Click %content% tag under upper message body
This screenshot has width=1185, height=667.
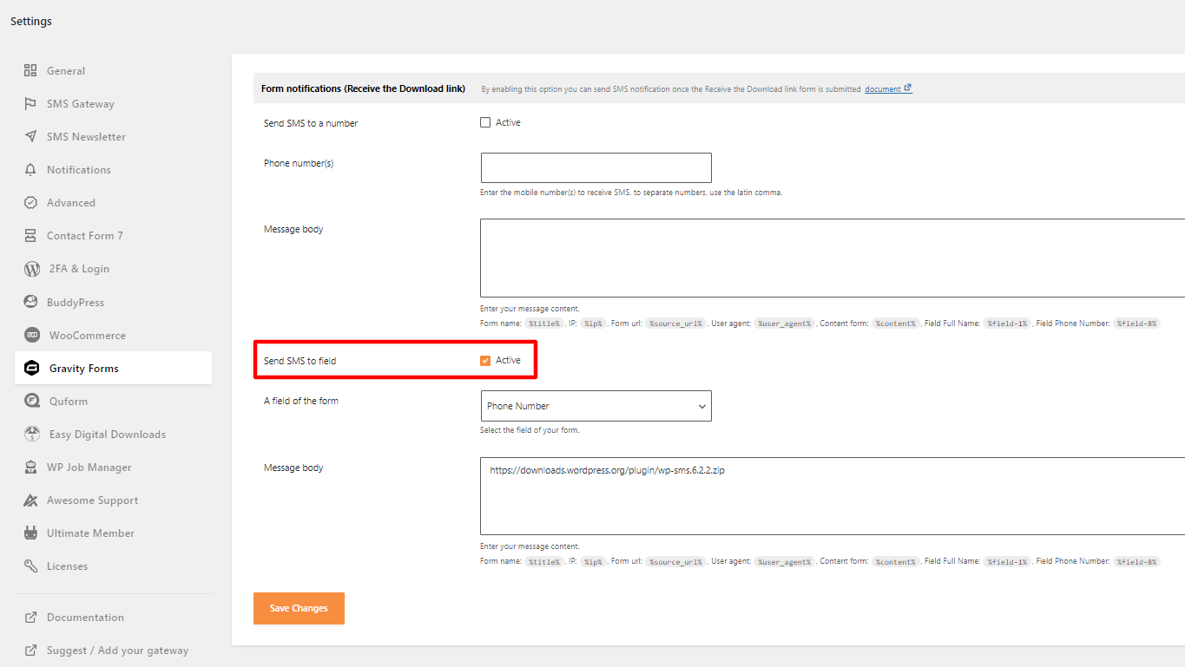(895, 324)
